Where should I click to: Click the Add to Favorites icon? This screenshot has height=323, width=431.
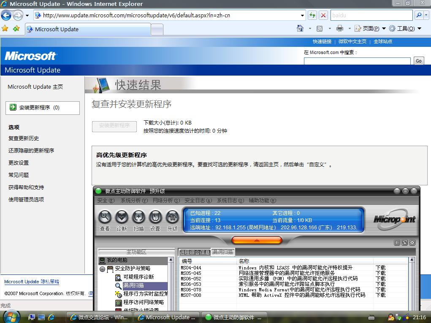16,28
